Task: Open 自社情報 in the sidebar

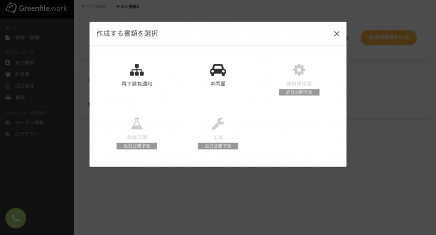Action: click(24, 63)
